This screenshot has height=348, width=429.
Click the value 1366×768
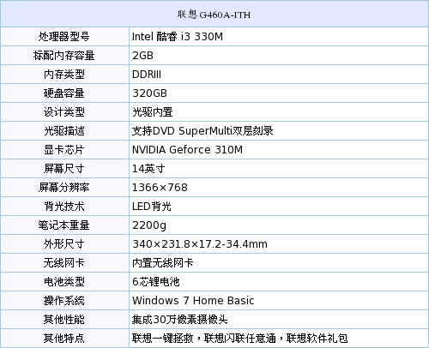(x=160, y=188)
